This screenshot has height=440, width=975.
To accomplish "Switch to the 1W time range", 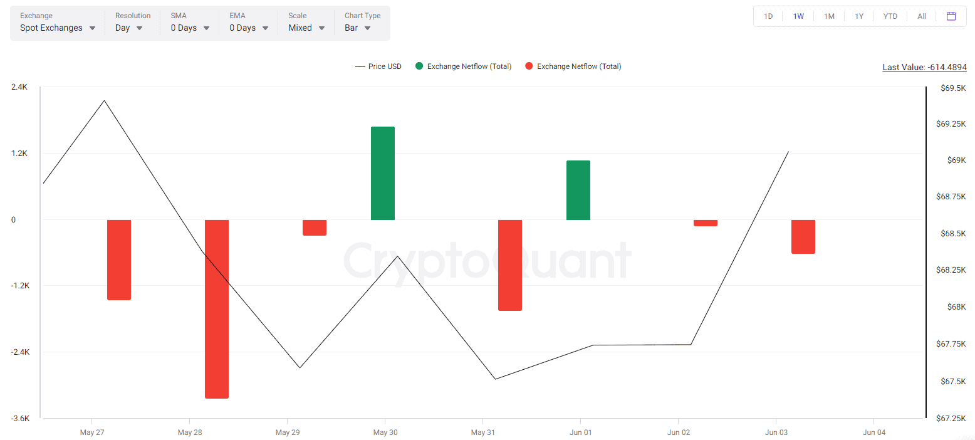I will point(798,16).
